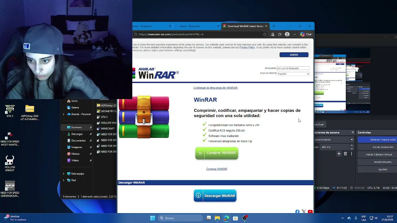Follow the Continuar la descarga de WinRAR link
Screen dimensions: 397x223
click(x=215, y=88)
